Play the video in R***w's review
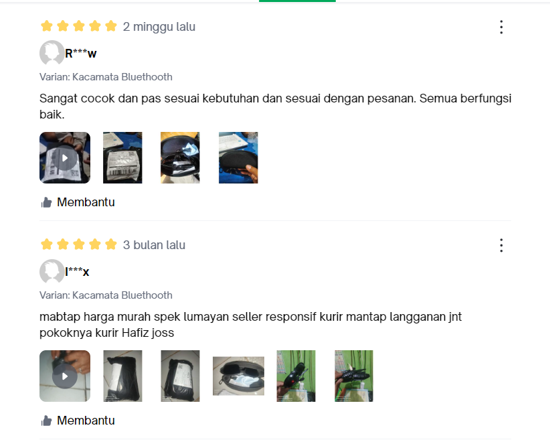Viewport: 550px width, 444px height. pos(65,157)
